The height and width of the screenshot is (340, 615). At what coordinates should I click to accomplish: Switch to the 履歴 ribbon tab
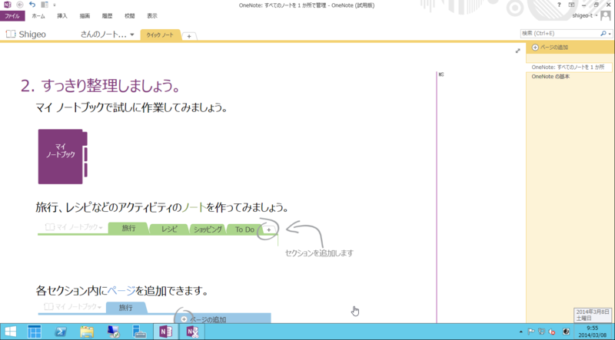[x=107, y=16]
